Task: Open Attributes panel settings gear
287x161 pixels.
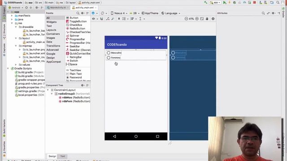Action: point(274,13)
